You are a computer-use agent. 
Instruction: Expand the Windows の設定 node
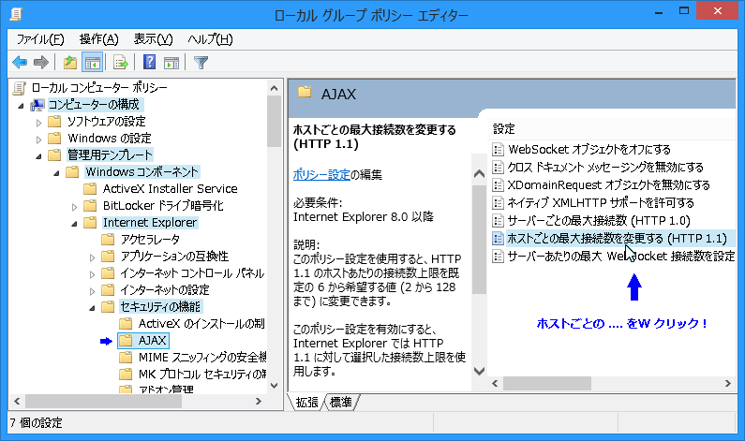click(x=39, y=140)
